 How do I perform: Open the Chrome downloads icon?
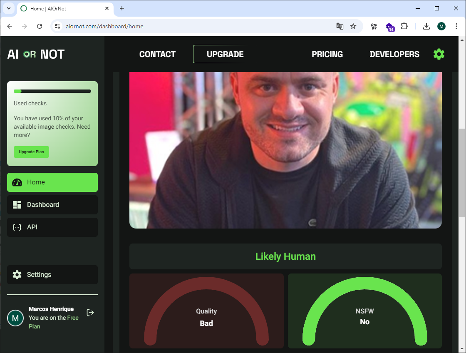click(426, 26)
